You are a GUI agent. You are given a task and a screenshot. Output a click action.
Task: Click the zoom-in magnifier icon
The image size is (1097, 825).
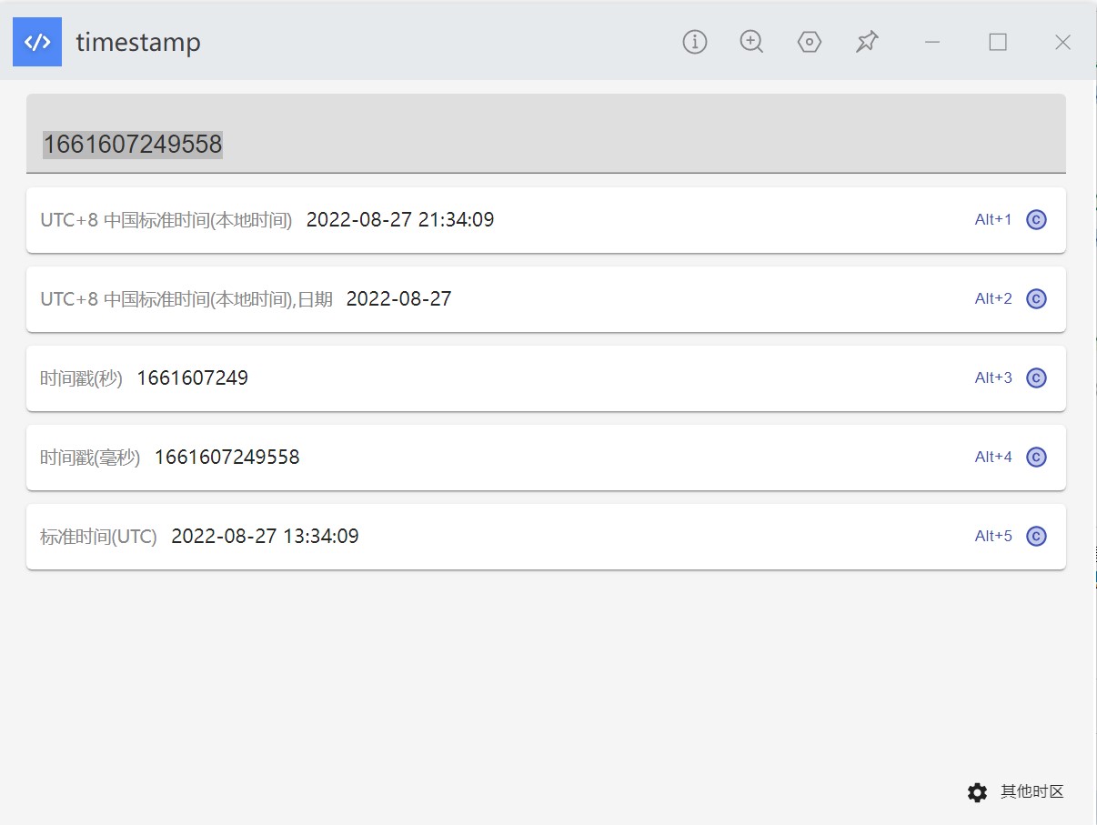(751, 42)
